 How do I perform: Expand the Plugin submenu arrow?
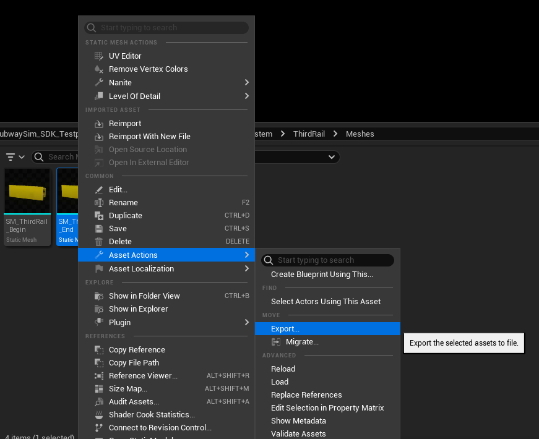tap(246, 323)
